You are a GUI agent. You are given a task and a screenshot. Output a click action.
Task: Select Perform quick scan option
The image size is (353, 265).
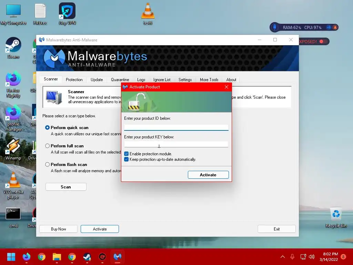pyautogui.click(x=47, y=128)
